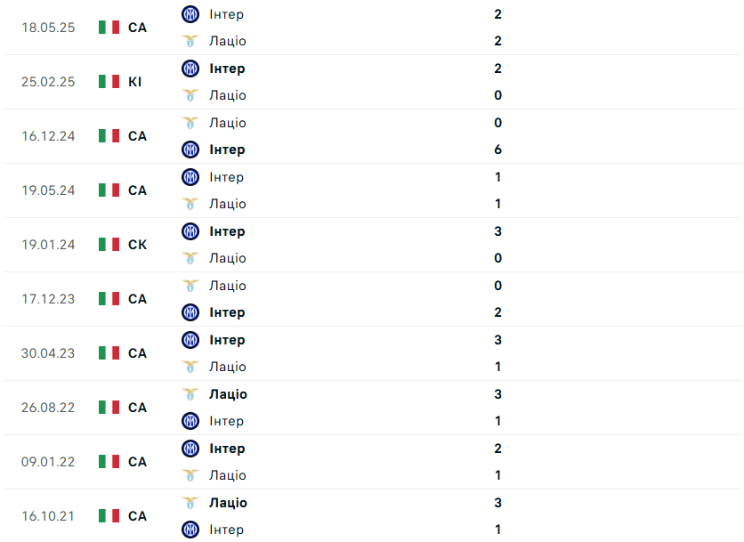Open the 16.12.24 match by its date
Viewport: 744px width, 542px height.
point(48,136)
